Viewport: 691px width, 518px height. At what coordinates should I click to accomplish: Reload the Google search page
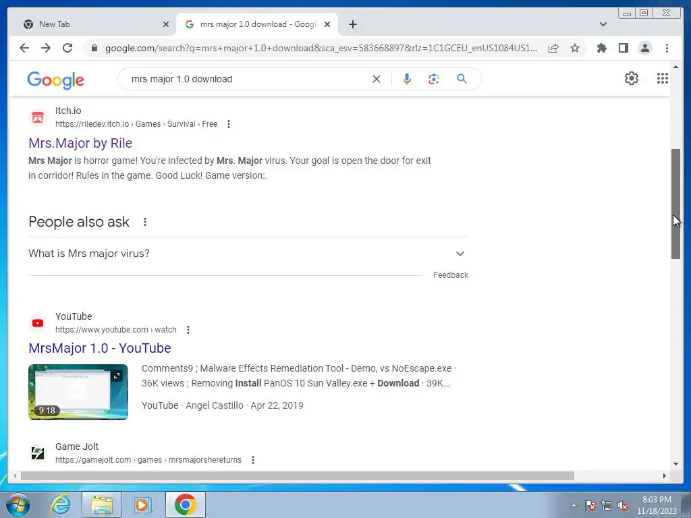[x=67, y=48]
